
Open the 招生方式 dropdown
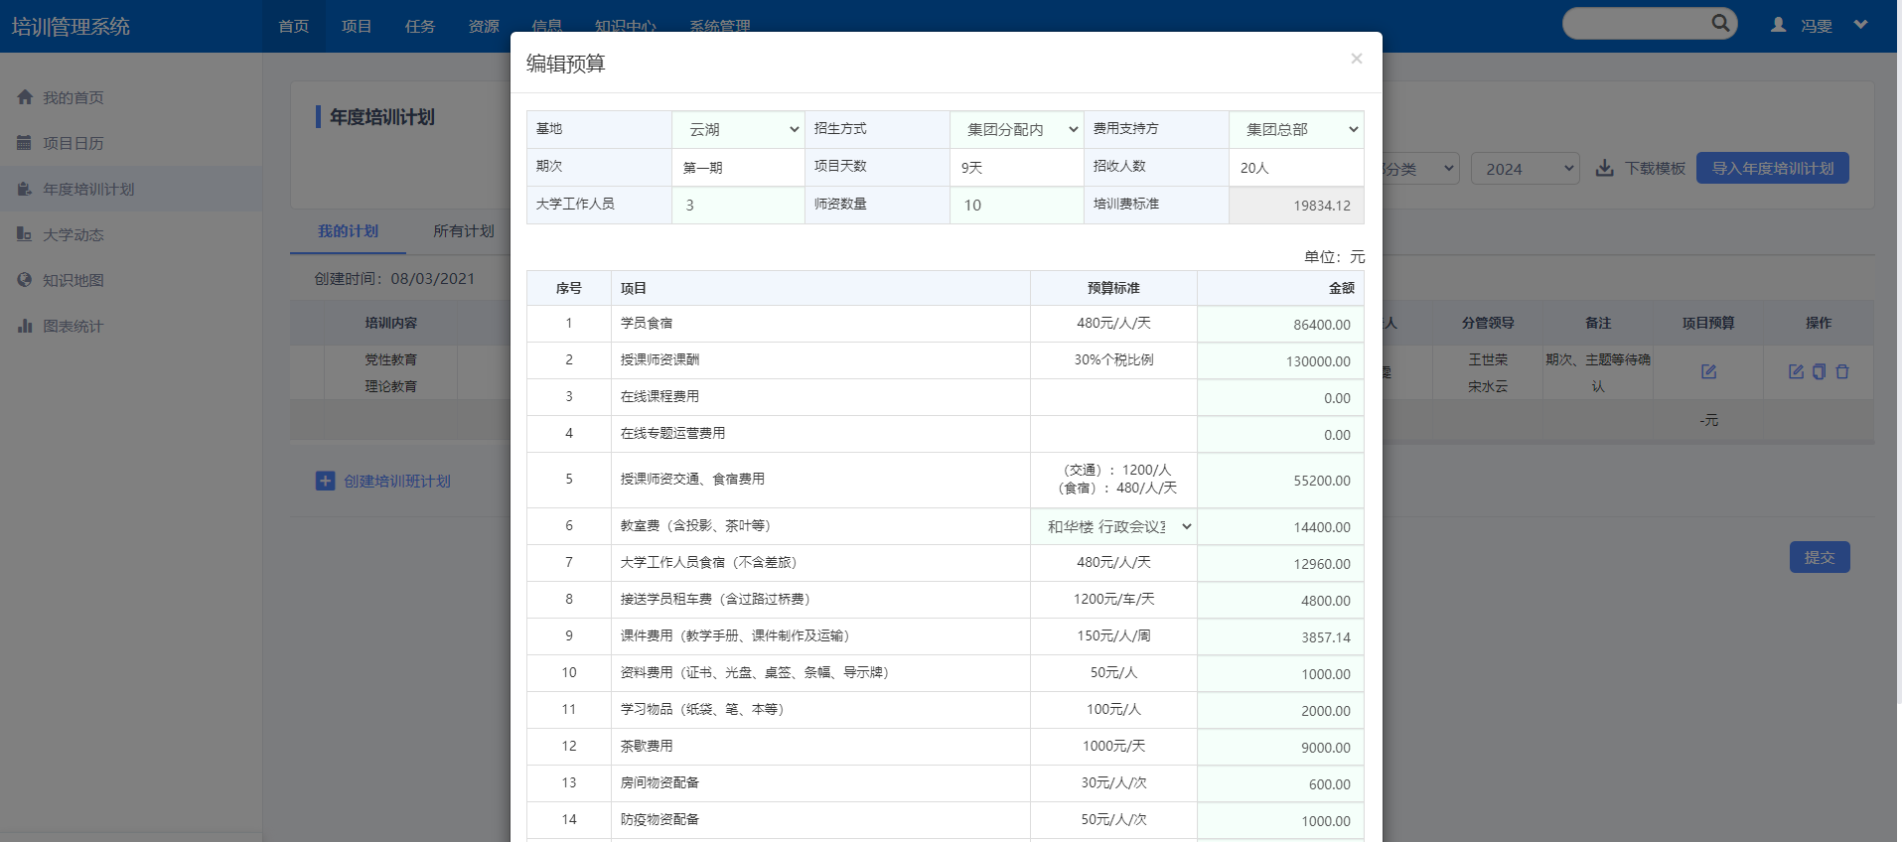1016,129
